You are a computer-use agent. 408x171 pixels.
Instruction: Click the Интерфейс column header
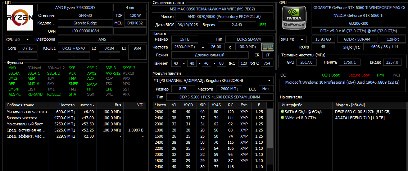tap(306, 105)
